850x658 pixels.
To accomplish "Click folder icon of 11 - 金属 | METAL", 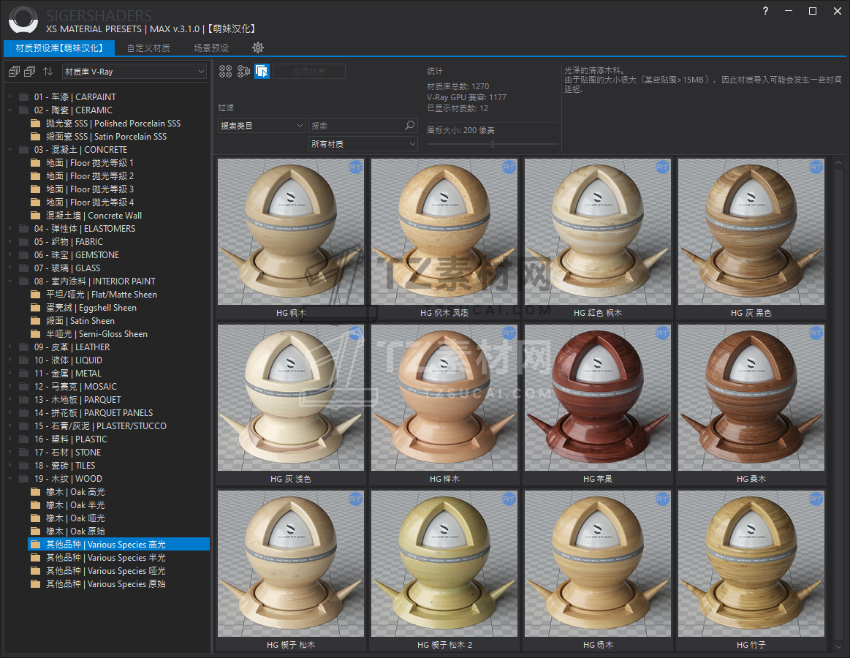I will (x=24, y=373).
